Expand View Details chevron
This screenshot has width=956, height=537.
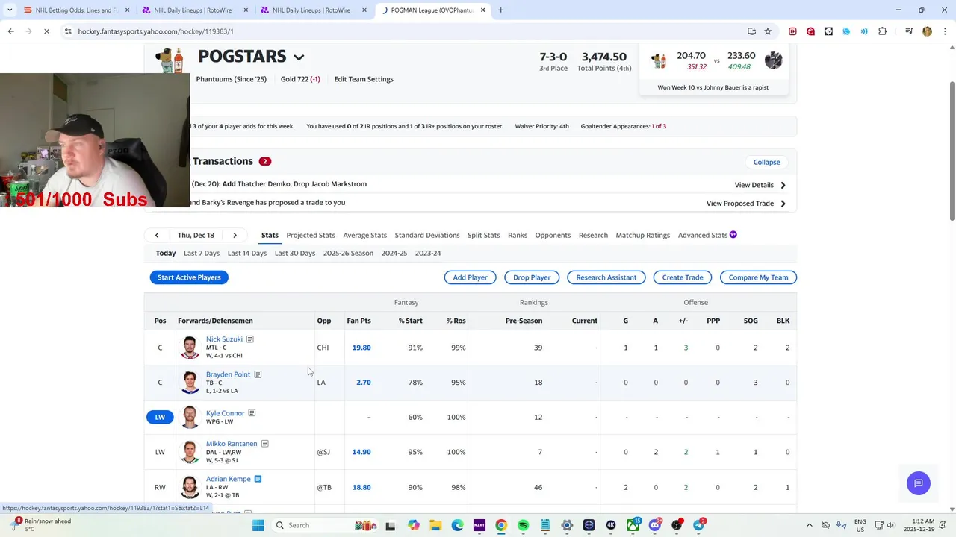tap(783, 185)
